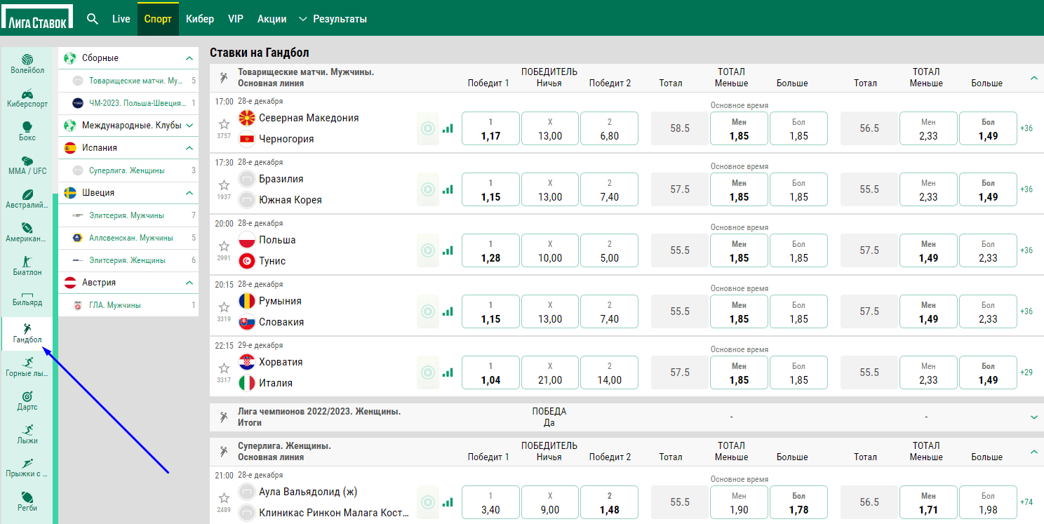Viewport: 1044px width, 524px height.
Task: Expand Лига чемпионов 2022/2023 Женщины section
Action: [x=1033, y=417]
